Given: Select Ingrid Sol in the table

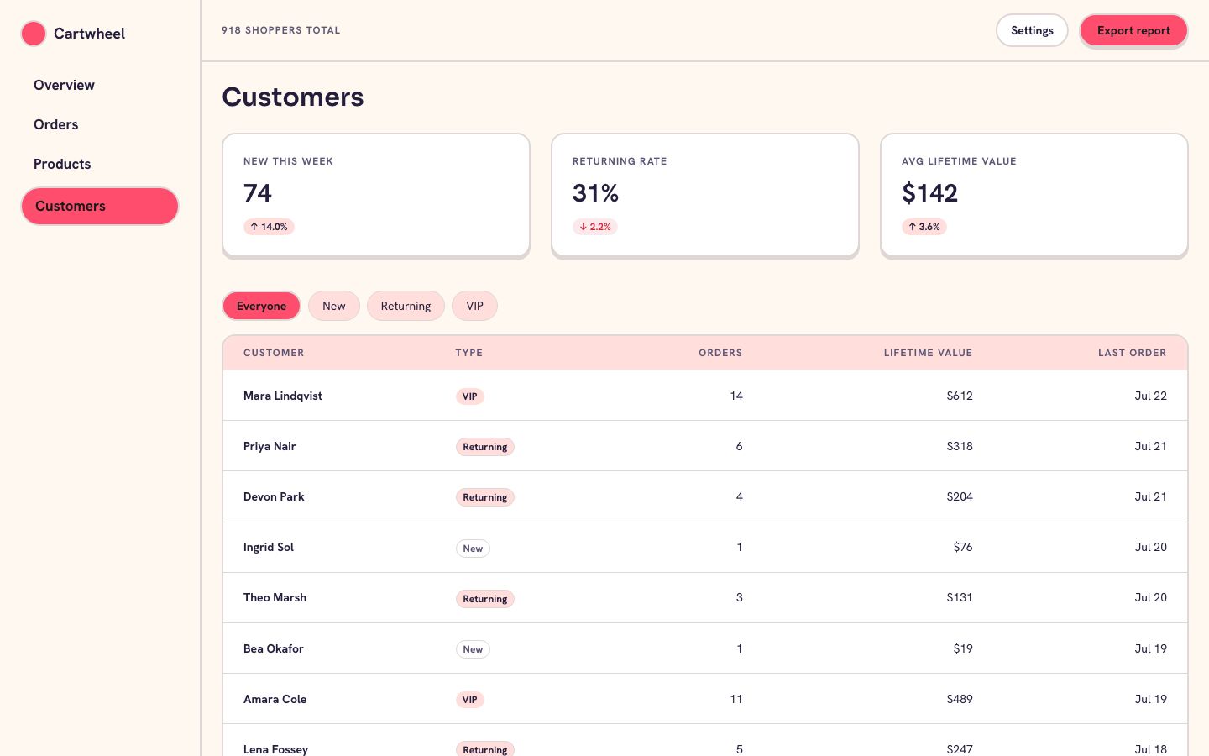Looking at the screenshot, I should click(x=269, y=547).
